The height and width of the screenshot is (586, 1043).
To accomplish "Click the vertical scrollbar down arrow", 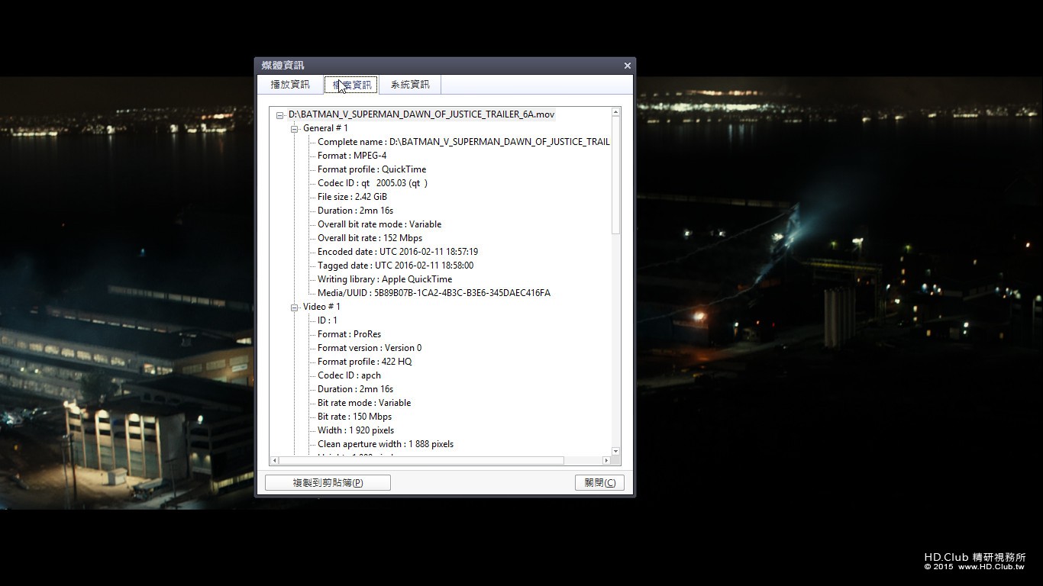I will pos(615,451).
